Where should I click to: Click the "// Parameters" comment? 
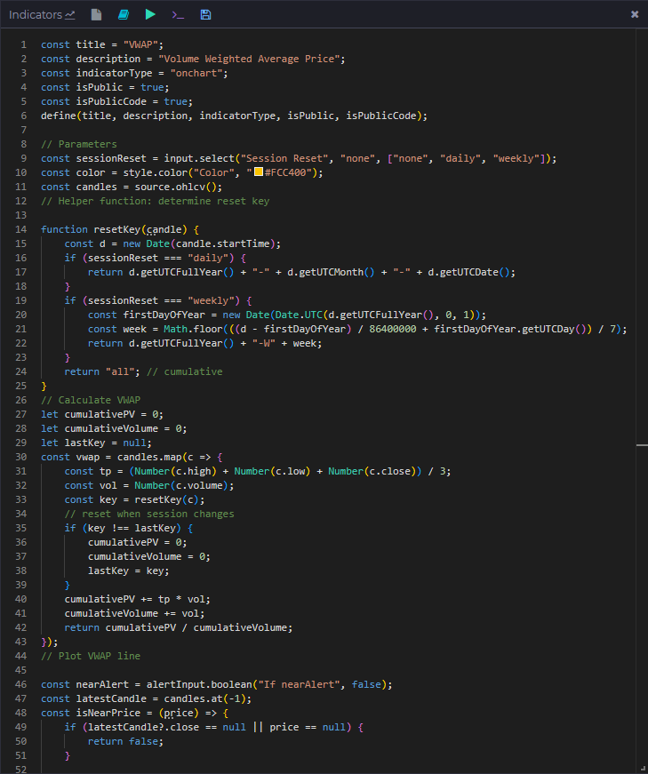point(79,144)
